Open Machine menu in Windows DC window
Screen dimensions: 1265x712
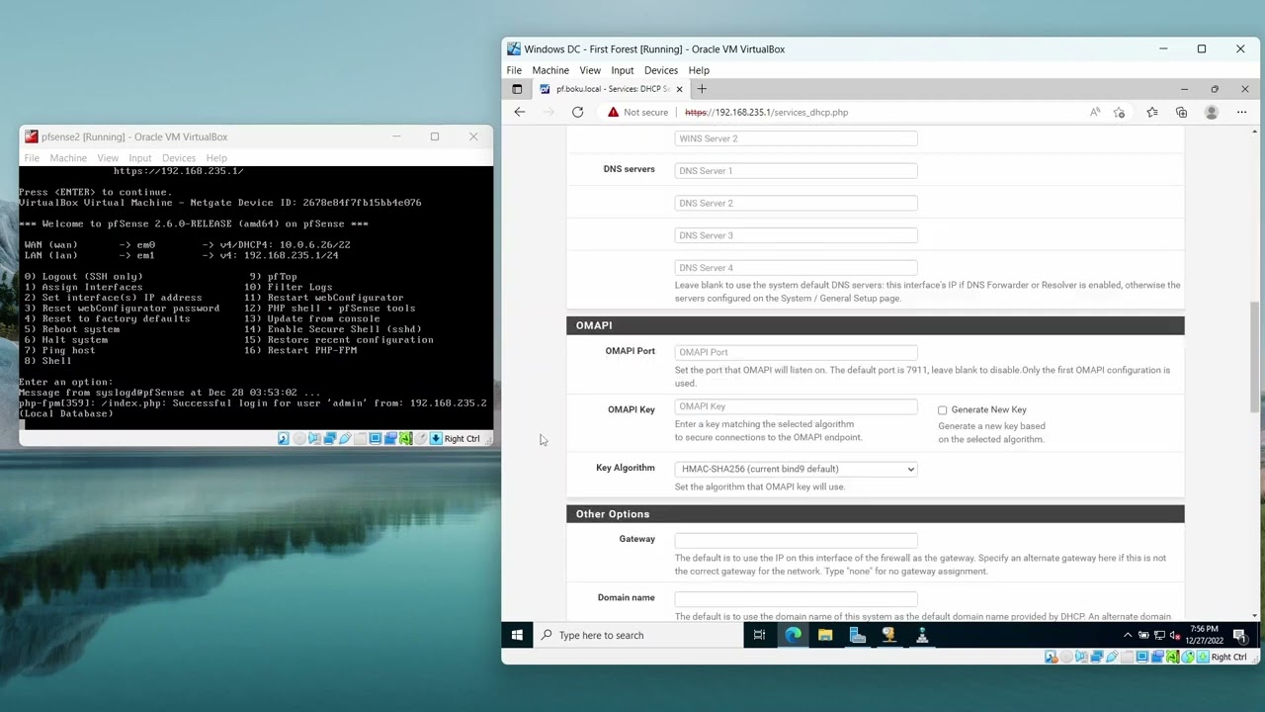coord(550,70)
